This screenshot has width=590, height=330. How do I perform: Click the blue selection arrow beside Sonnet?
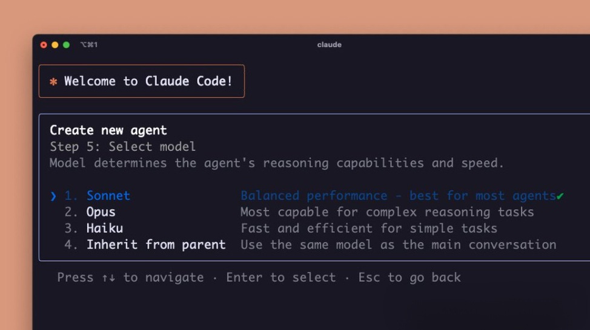click(x=53, y=196)
